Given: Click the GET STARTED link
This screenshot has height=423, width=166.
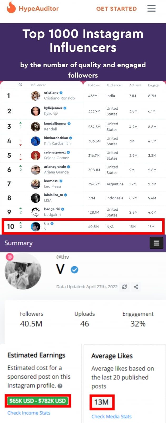Looking at the screenshot, I should [116, 9].
